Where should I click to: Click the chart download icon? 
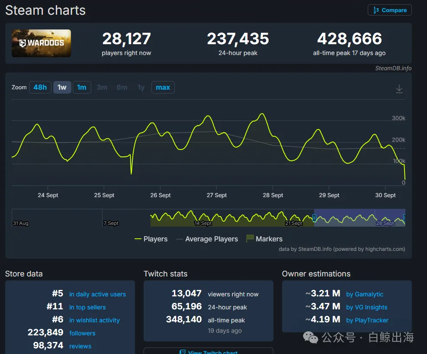pyautogui.click(x=399, y=89)
